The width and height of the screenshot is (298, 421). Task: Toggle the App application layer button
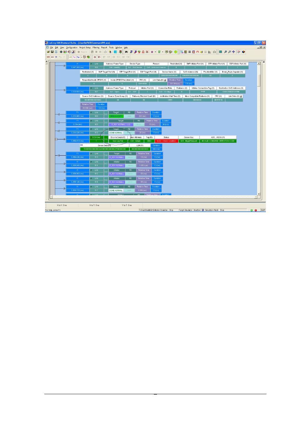click(x=78, y=57)
